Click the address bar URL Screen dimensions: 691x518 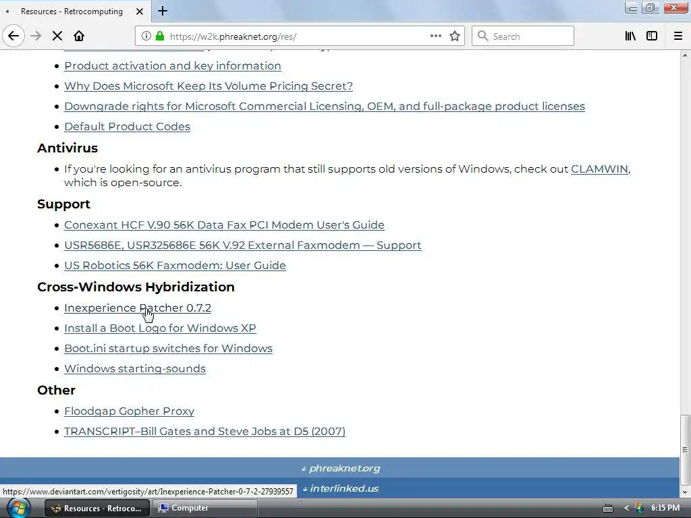click(233, 36)
